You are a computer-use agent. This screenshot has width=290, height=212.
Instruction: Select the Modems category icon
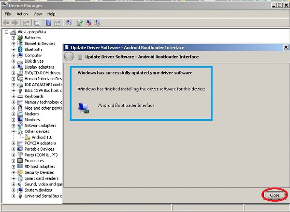click(x=20, y=114)
